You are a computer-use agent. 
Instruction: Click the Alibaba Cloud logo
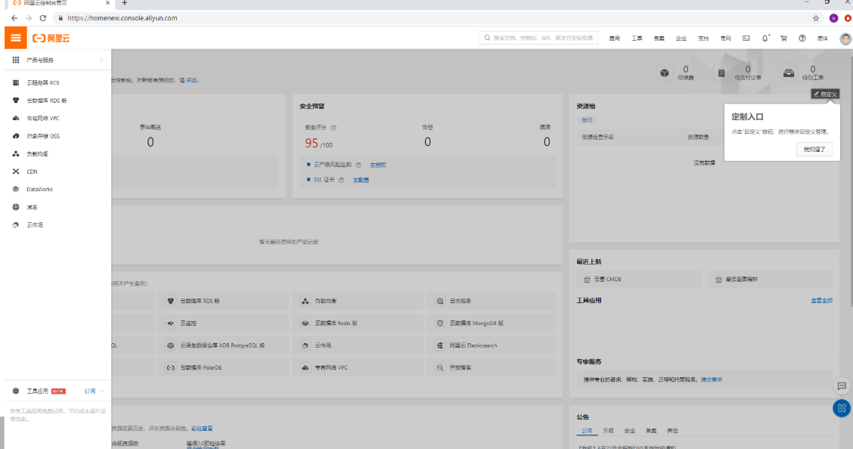pos(51,38)
